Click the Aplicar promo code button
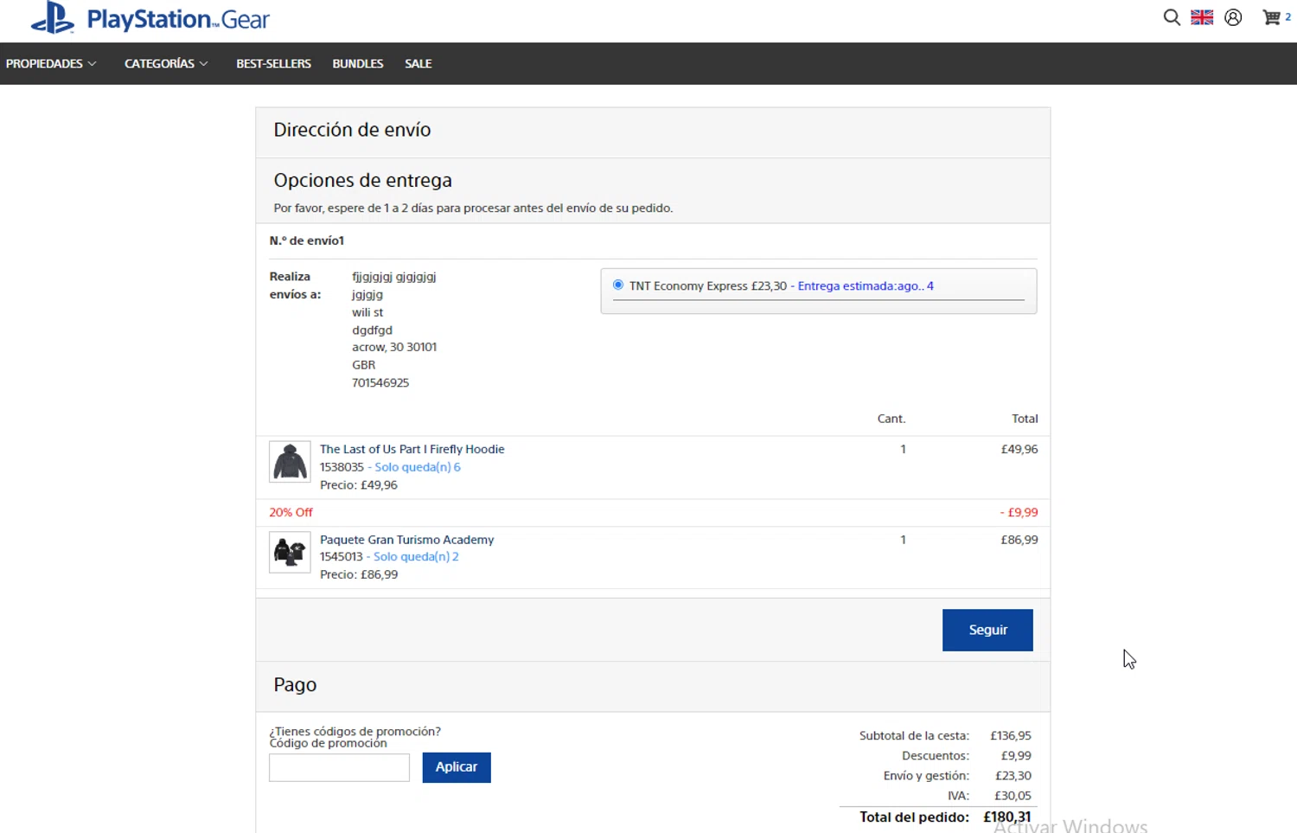1297x833 pixels. pyautogui.click(x=457, y=767)
